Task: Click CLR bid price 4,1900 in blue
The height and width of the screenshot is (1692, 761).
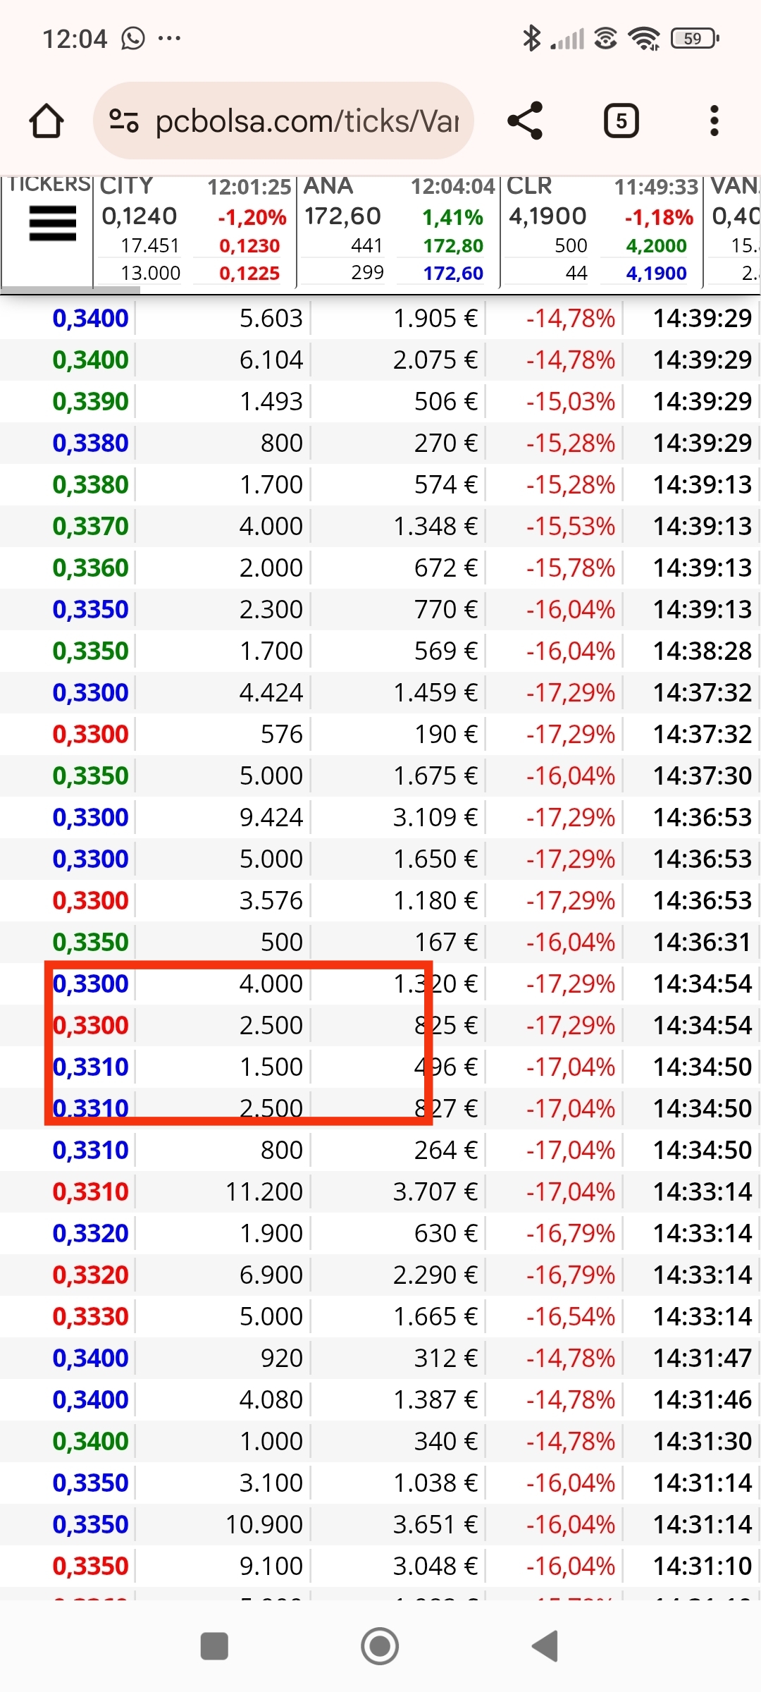Action: pos(656,273)
